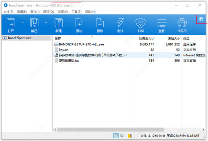Select the key.txt file
This screenshot has height=141, width=208.
[x=63, y=50]
